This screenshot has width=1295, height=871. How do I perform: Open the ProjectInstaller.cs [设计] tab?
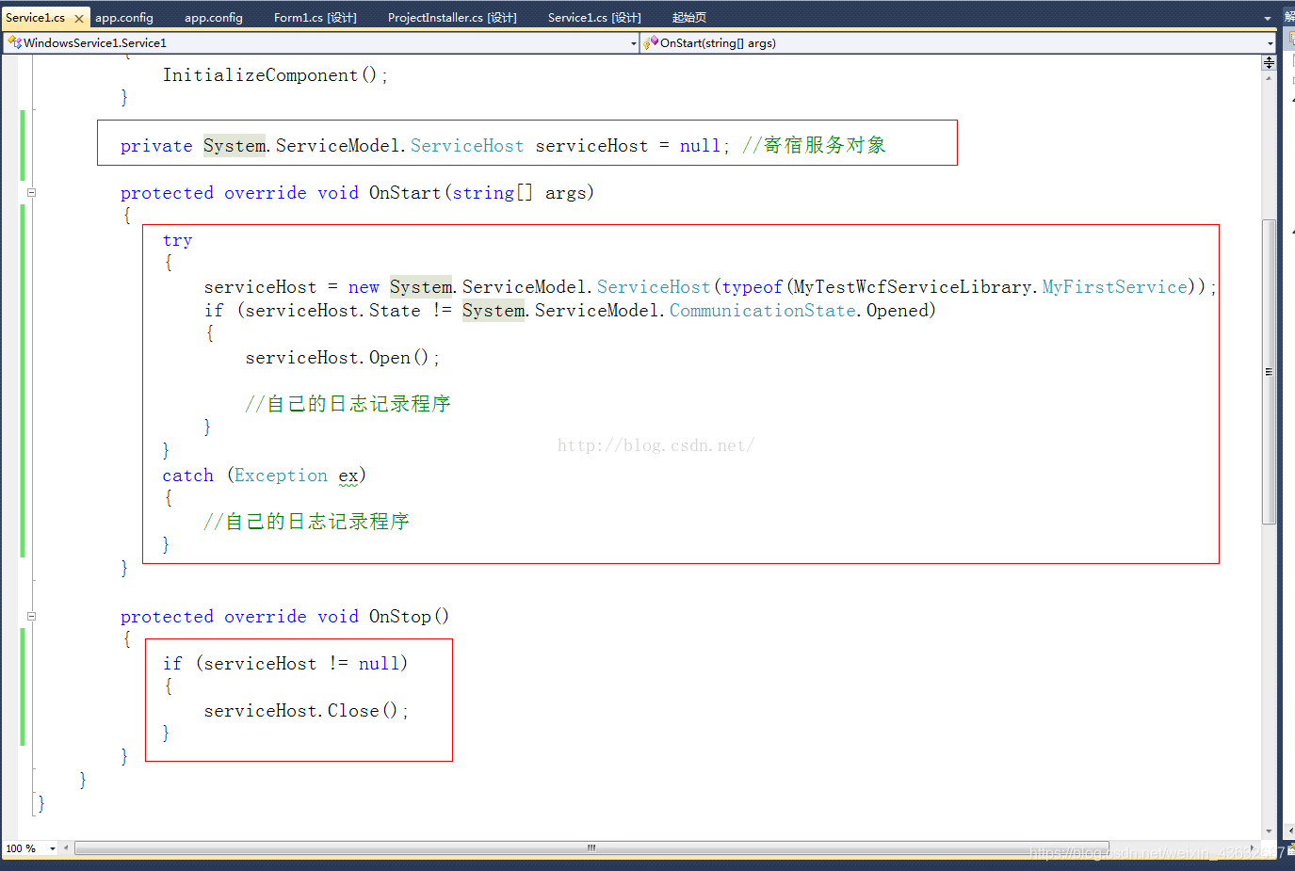452,18
